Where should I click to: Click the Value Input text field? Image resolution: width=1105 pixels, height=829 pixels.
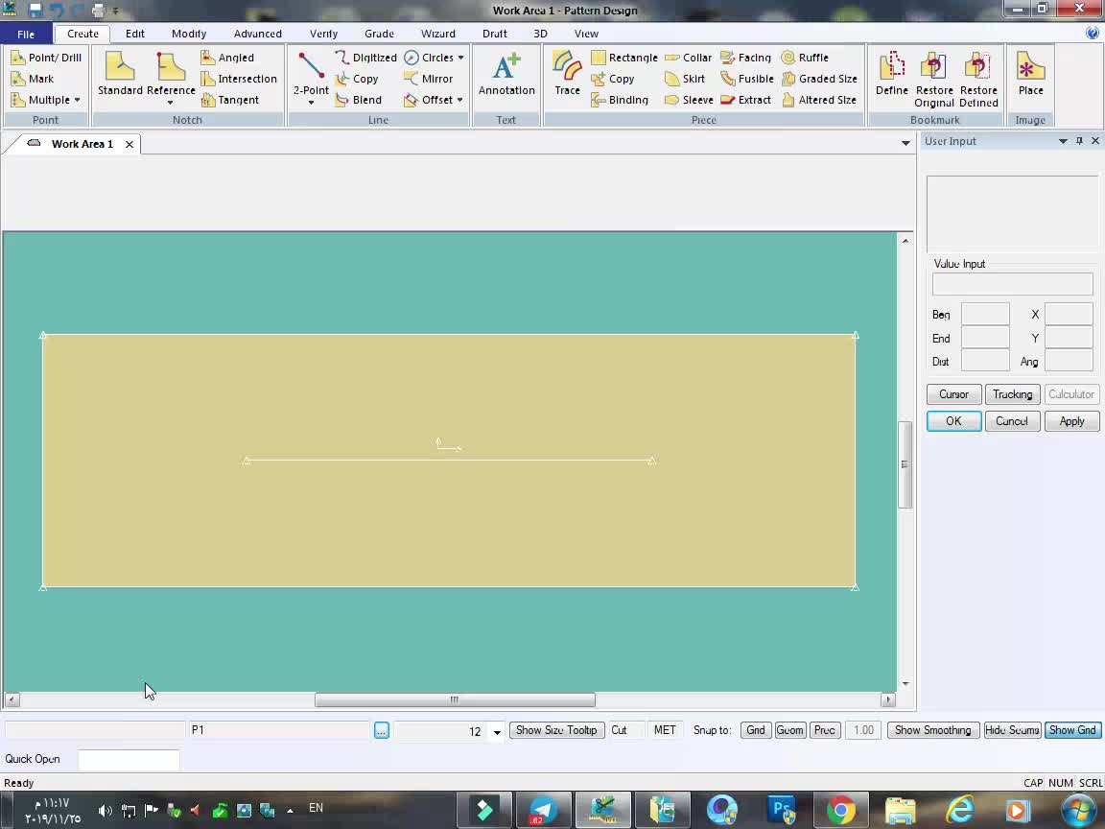pyautogui.click(x=1012, y=284)
